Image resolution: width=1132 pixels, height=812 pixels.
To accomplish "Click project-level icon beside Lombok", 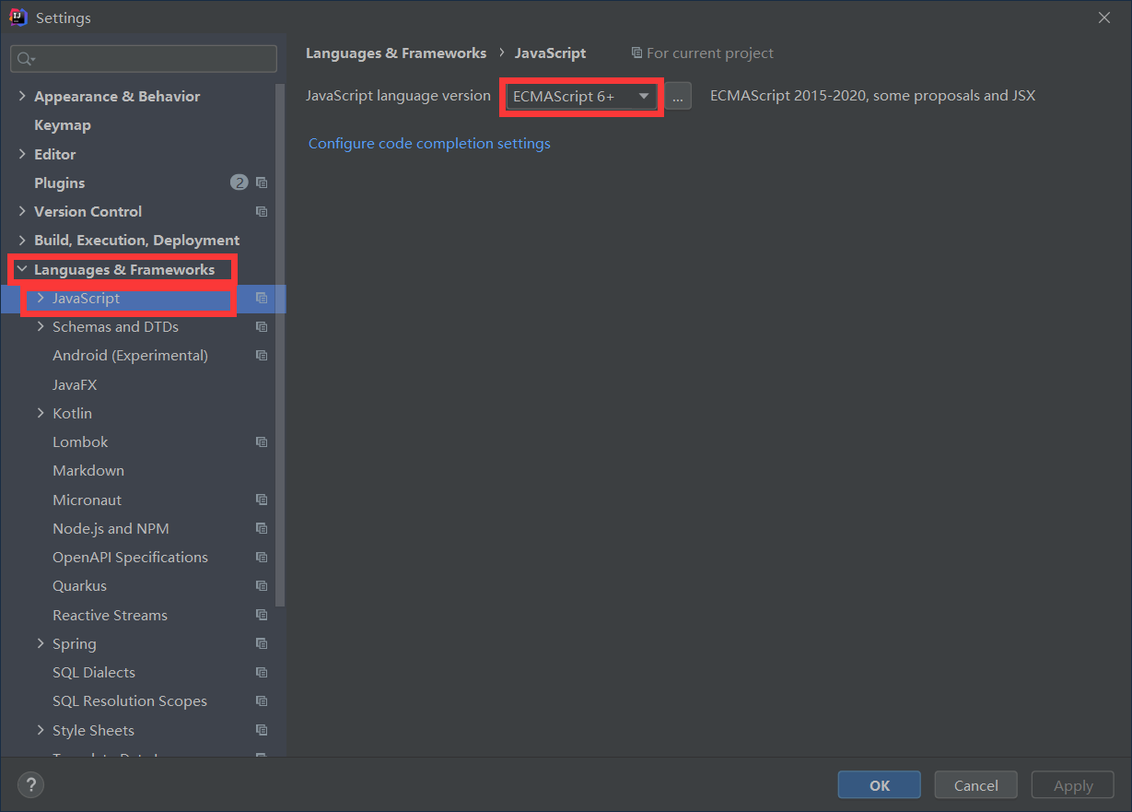I will (x=262, y=442).
